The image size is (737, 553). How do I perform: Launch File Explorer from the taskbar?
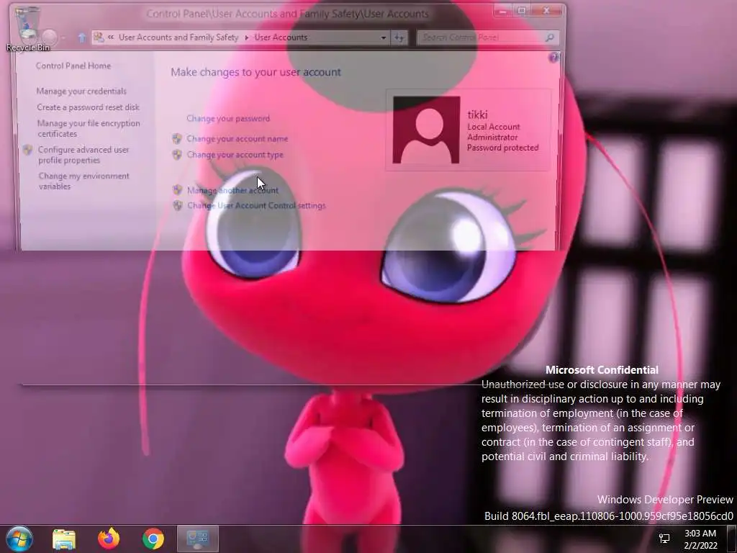(64, 539)
